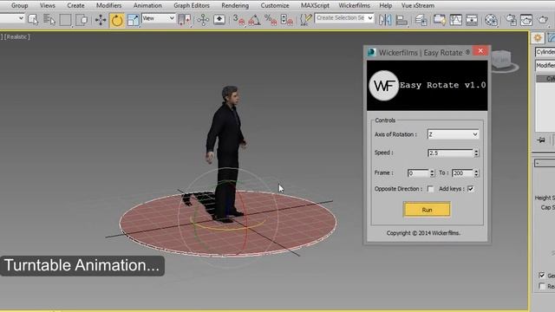Viewport: 555px width, 312px height.
Task: Open the Group menu
Action: (19, 6)
